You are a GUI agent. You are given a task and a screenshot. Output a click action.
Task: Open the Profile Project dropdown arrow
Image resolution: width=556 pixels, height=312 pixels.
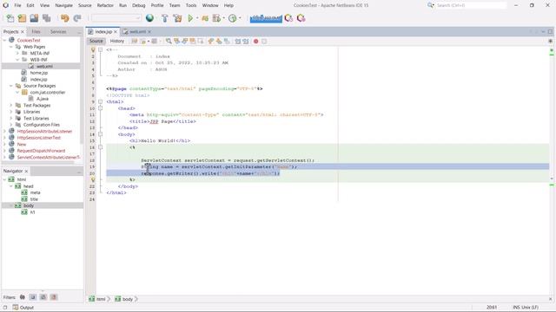(224, 18)
